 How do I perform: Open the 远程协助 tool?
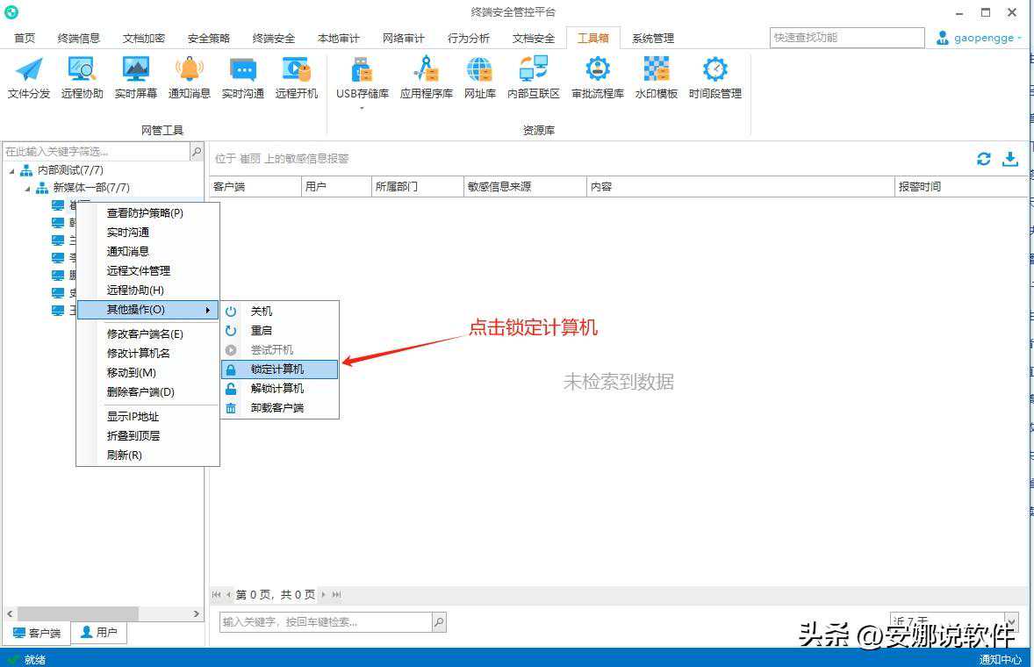click(80, 77)
